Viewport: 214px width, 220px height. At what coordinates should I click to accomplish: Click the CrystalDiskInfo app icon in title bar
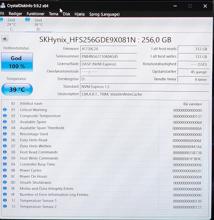3,6
